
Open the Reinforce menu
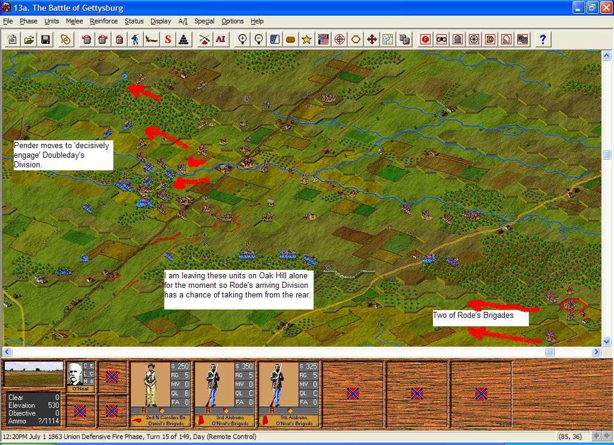coord(104,21)
